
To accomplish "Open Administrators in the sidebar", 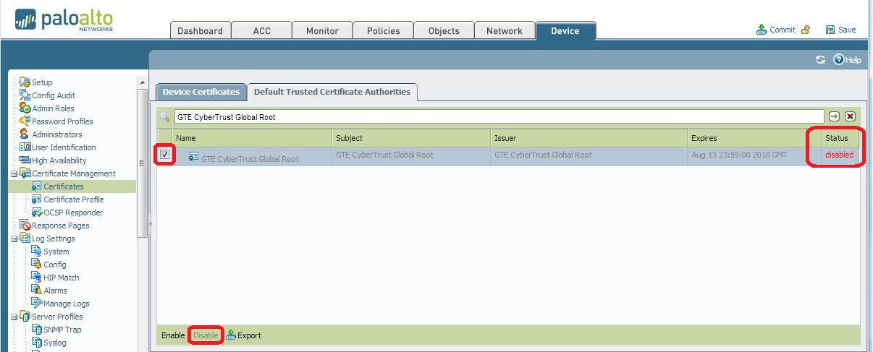I will pyautogui.click(x=57, y=134).
